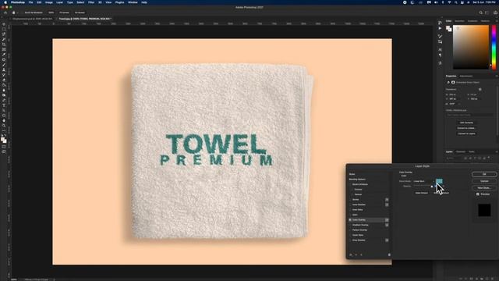Open the Window menu
The width and height of the screenshot is (499, 281).
click(133, 2)
